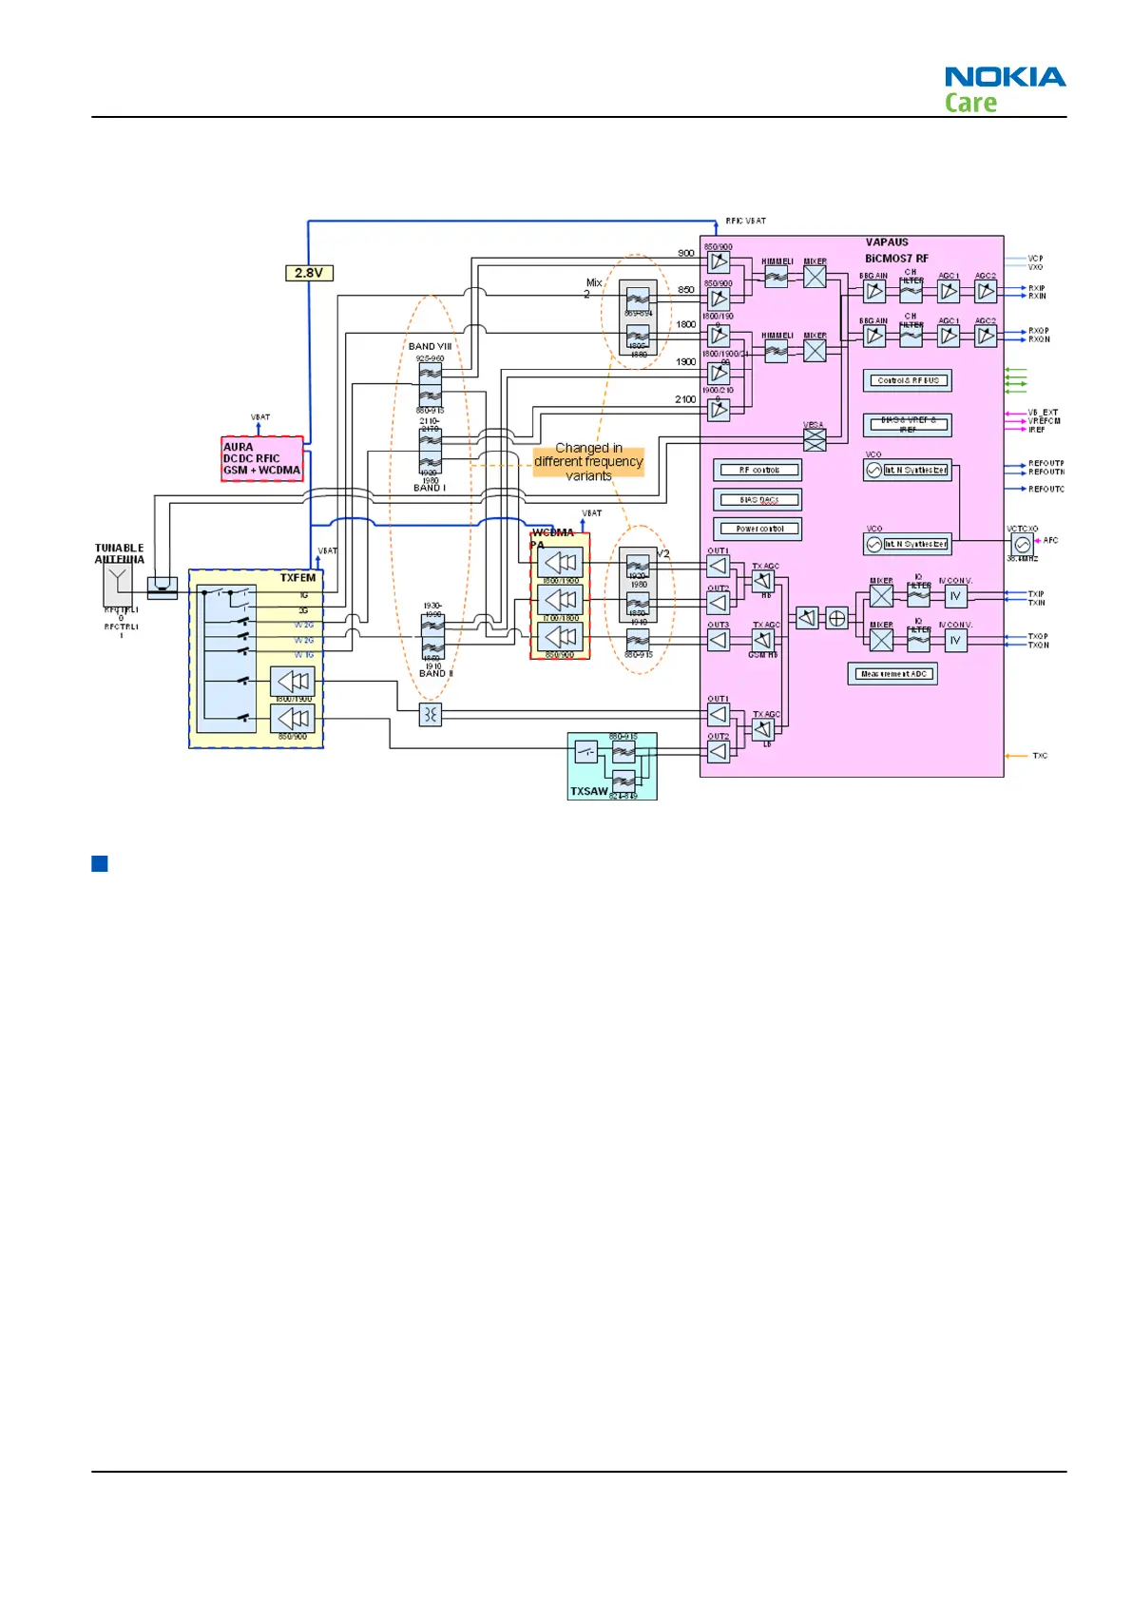Viewport: 1132px width, 1601px height.
Task: Click the TX AGC HB amplifier
Action: click(763, 581)
